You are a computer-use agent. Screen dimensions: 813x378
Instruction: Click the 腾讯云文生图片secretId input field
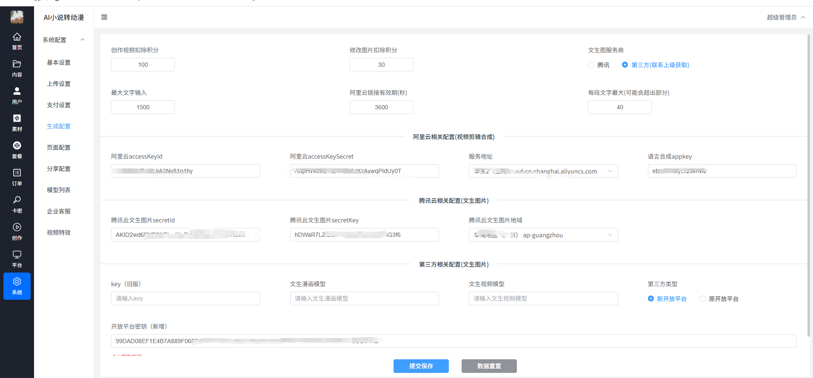[x=185, y=235]
